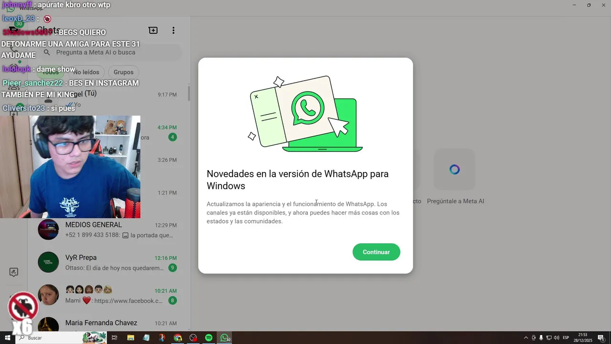The height and width of the screenshot is (344, 611).
Task: Click the '12:16 PM' timestamp
Action: tap(166, 258)
